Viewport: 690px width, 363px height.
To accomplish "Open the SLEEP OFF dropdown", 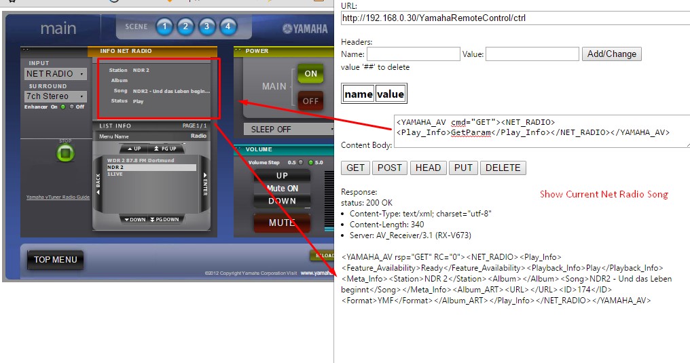I will pos(289,129).
